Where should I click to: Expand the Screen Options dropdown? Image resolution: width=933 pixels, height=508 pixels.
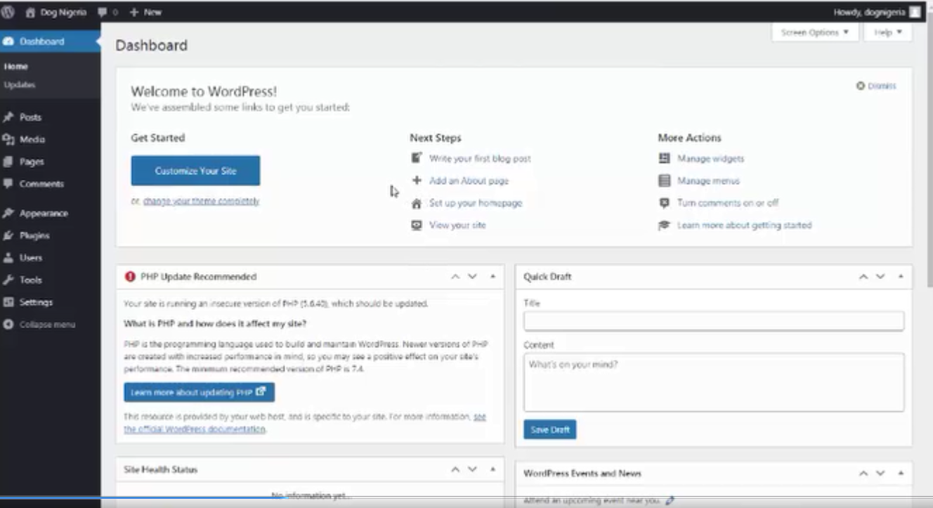tap(814, 32)
